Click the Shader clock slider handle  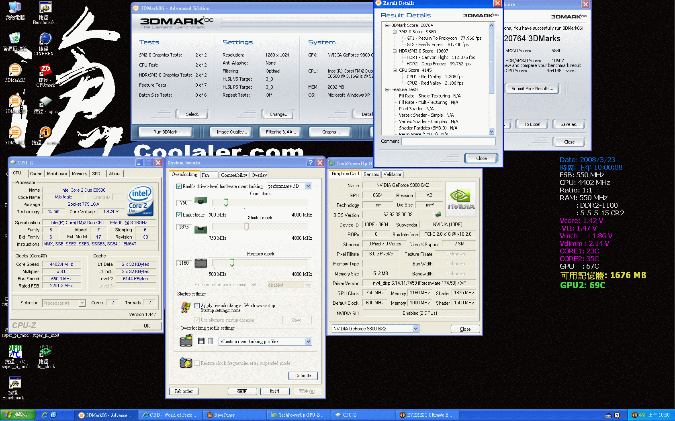click(246, 227)
